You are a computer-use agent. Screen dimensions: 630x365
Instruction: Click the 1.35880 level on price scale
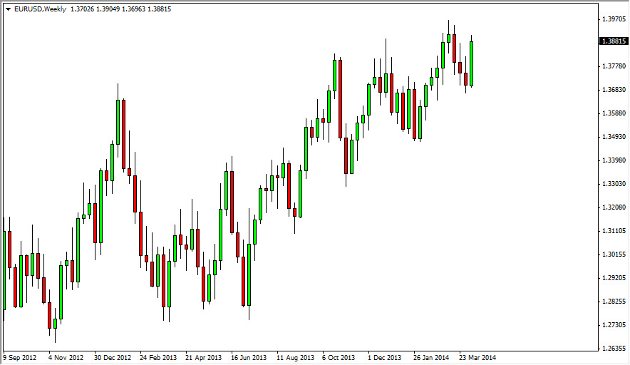pos(613,113)
